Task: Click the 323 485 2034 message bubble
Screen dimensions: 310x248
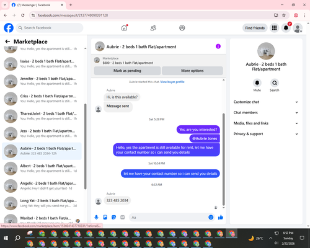Action: (x=117, y=200)
